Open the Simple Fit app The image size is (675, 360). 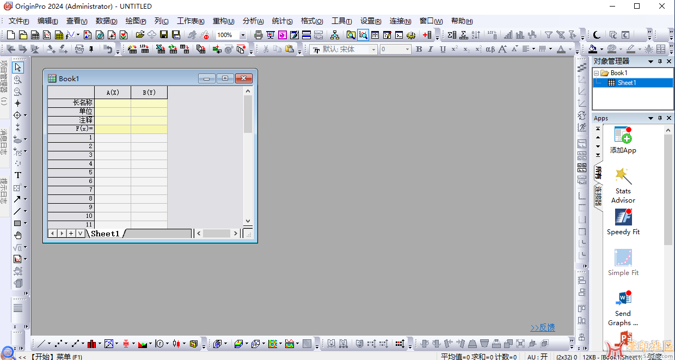pos(623,263)
